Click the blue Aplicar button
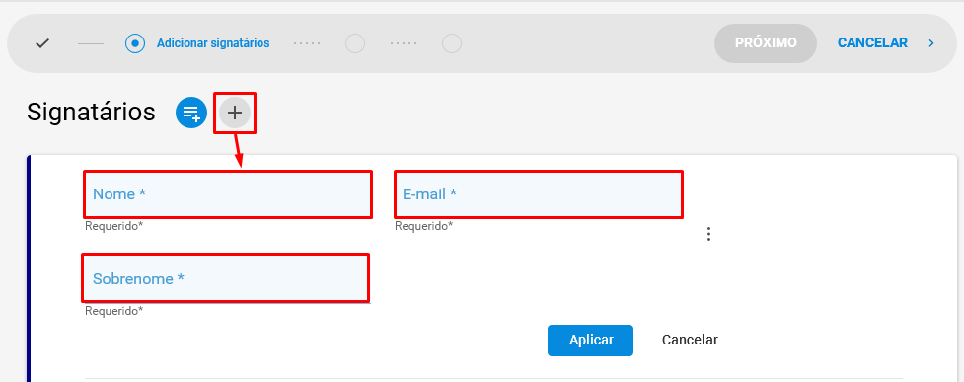The width and height of the screenshot is (964, 382). (x=590, y=341)
